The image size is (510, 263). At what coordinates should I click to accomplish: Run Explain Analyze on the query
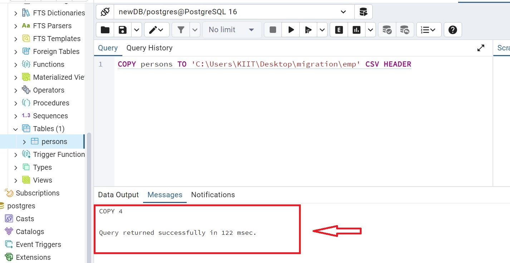pos(356,30)
